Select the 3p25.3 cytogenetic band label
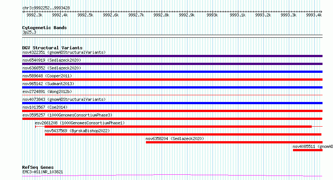The height and width of the screenshot is (180, 333). click(29, 32)
